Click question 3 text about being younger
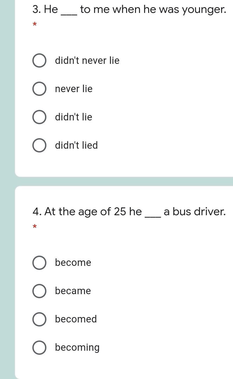 (x=129, y=9)
